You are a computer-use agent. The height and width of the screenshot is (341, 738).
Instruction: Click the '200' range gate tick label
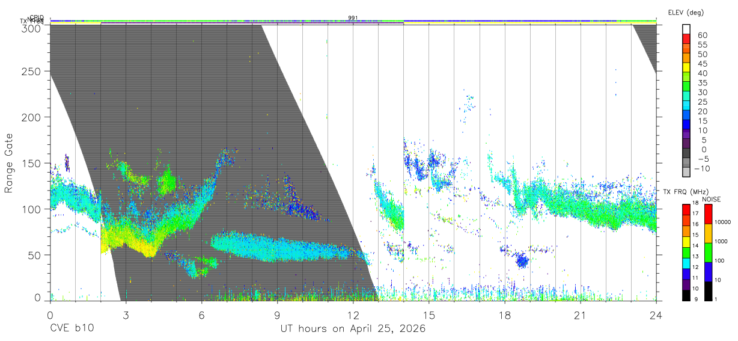coord(31,117)
